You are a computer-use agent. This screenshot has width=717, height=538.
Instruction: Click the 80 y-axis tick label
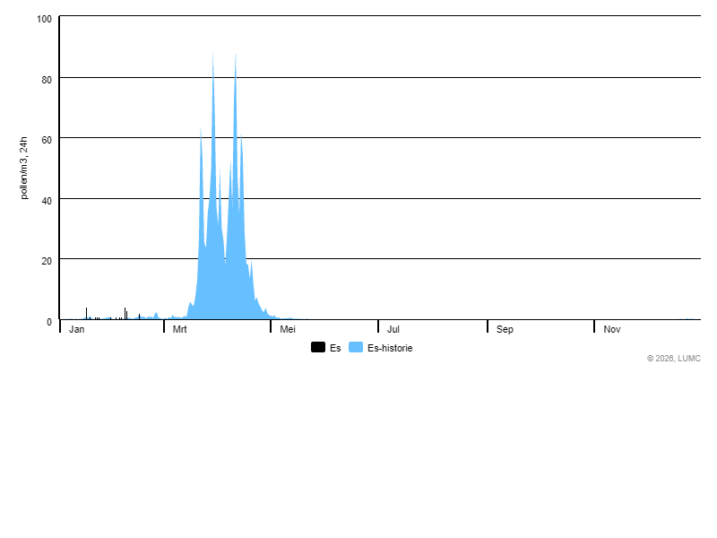[47, 79]
